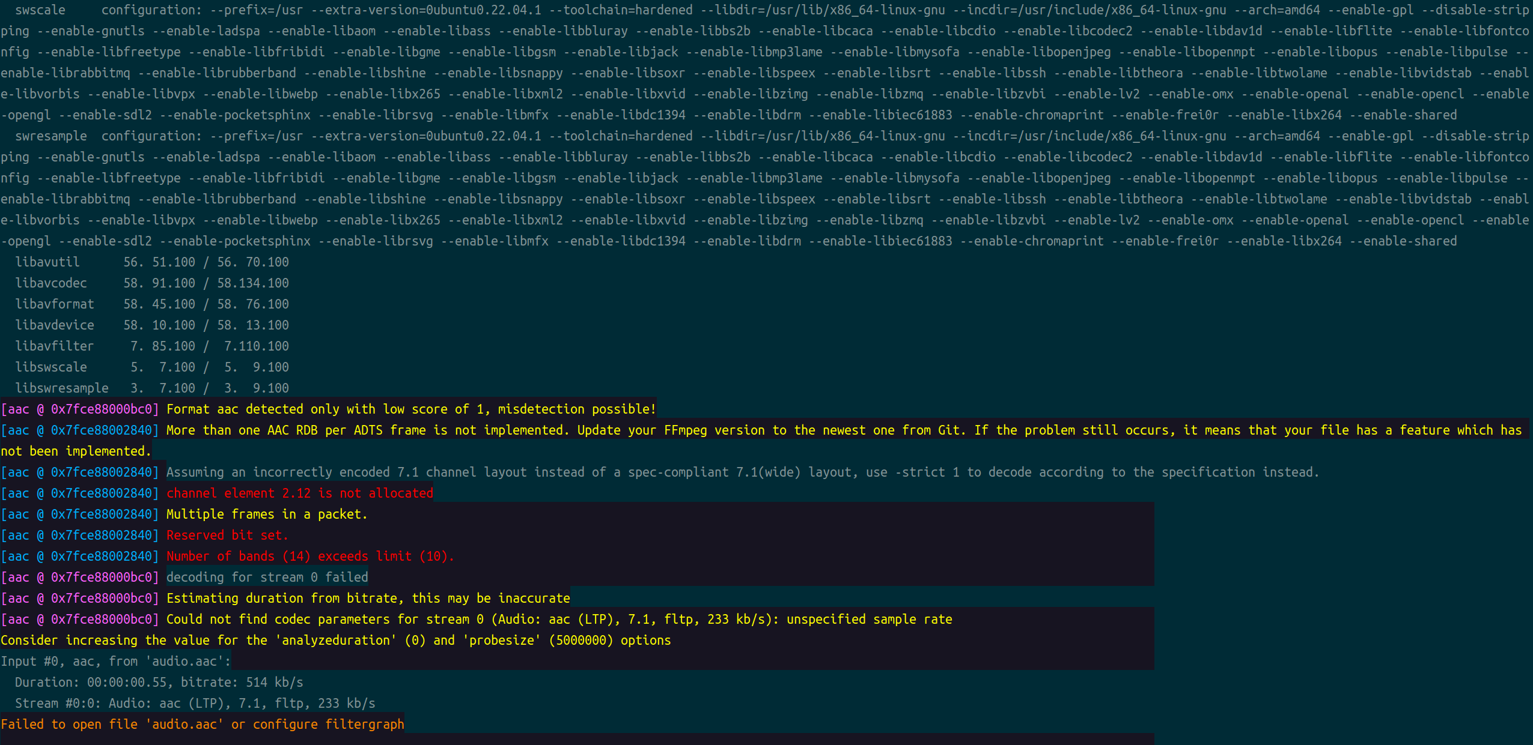1533x745 pixels.
Task: Click '[aac @ 0x7fce88002840]' tag on Reserved bit line
Action: coord(80,535)
